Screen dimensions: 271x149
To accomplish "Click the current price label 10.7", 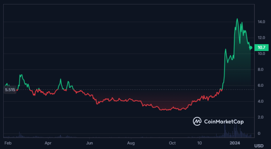I will pyautogui.click(x=261, y=48).
